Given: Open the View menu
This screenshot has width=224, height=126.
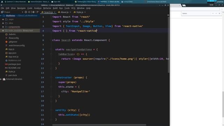Looking at the screenshot, I should pos(13,8).
